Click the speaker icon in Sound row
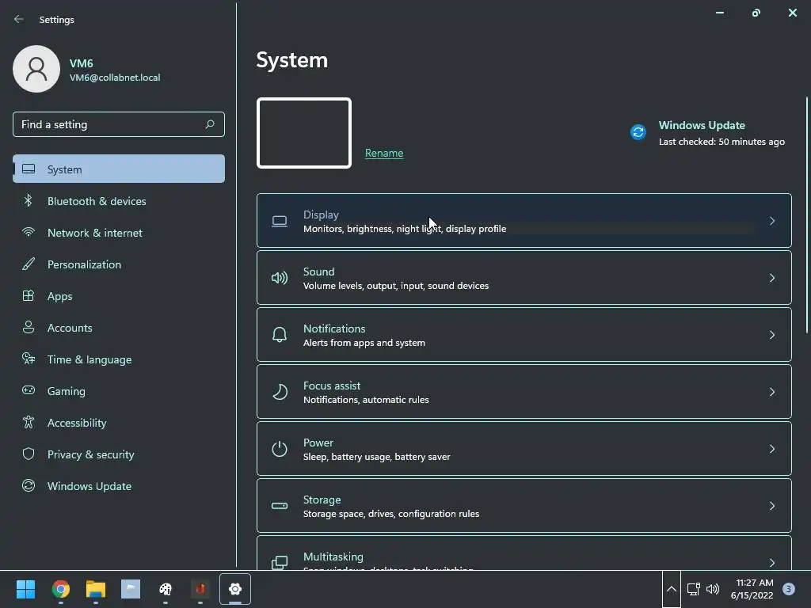811x608 pixels. click(x=280, y=278)
